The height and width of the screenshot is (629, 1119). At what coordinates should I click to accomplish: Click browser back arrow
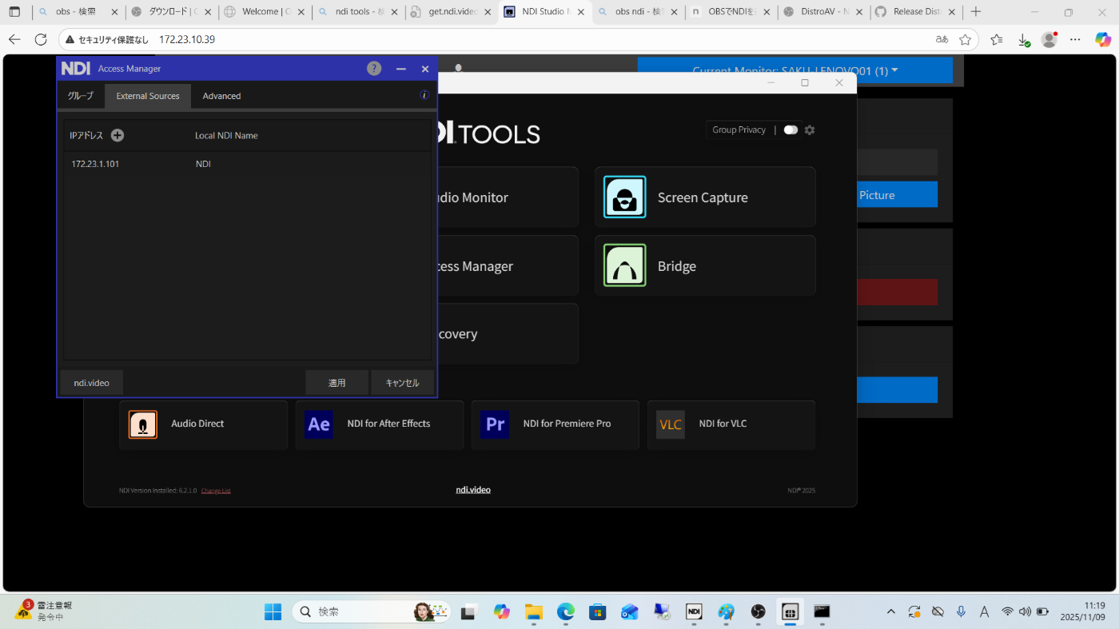(x=14, y=39)
